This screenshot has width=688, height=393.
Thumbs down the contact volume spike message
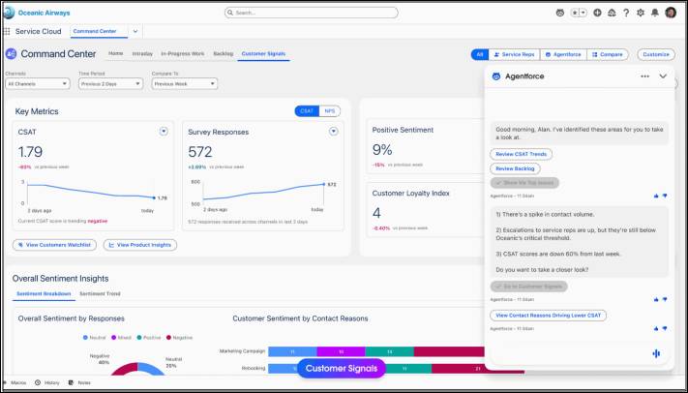click(665, 299)
